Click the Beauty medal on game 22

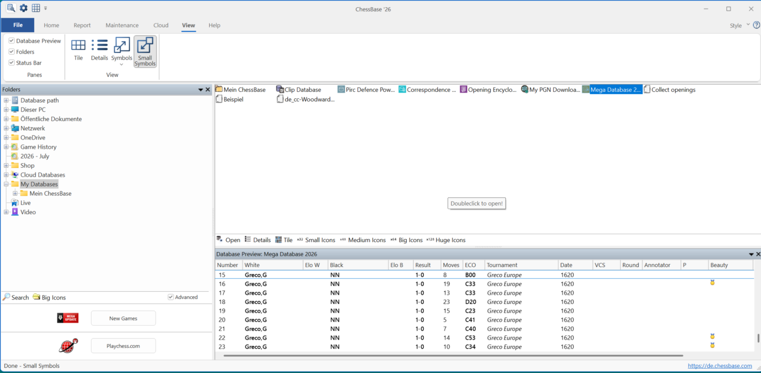pos(712,336)
